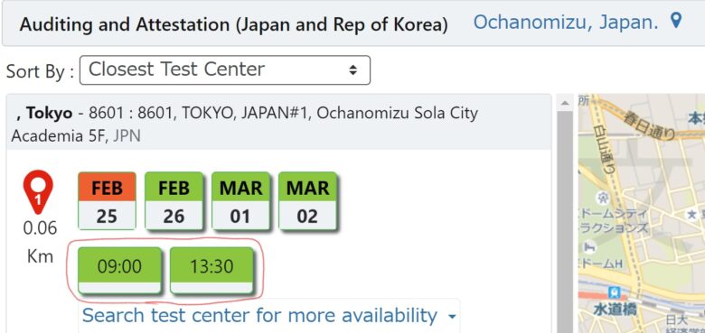
Task: Click the arrows on Closest Test Center selector
Action: (352, 70)
